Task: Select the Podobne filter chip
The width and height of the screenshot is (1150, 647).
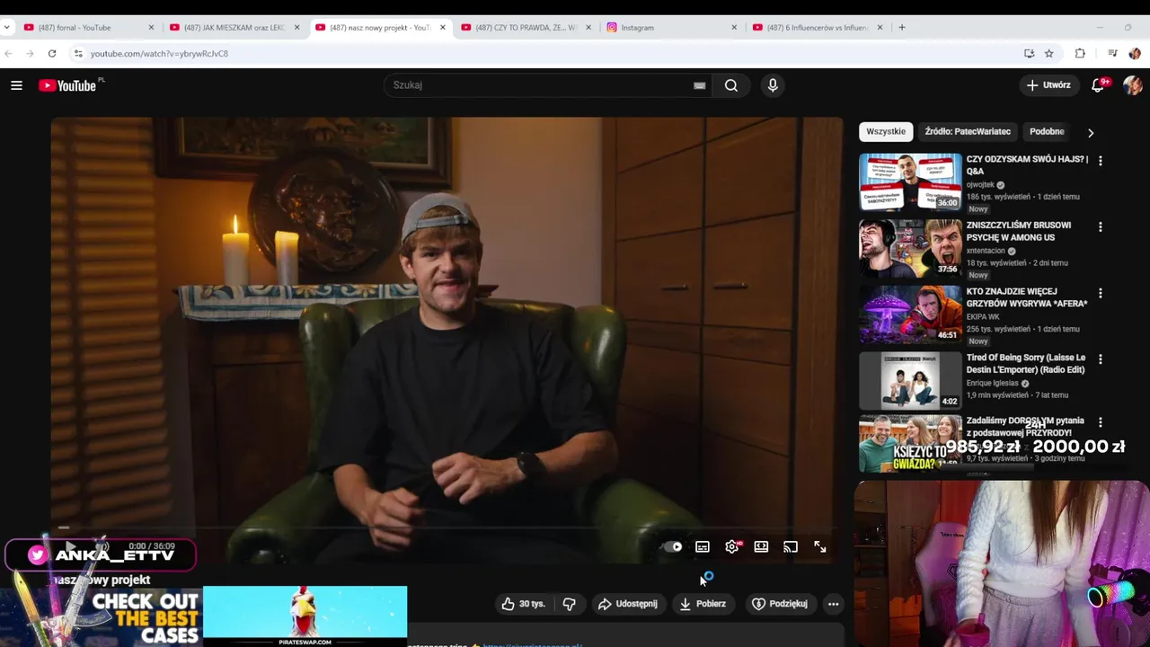Action: [x=1047, y=131]
